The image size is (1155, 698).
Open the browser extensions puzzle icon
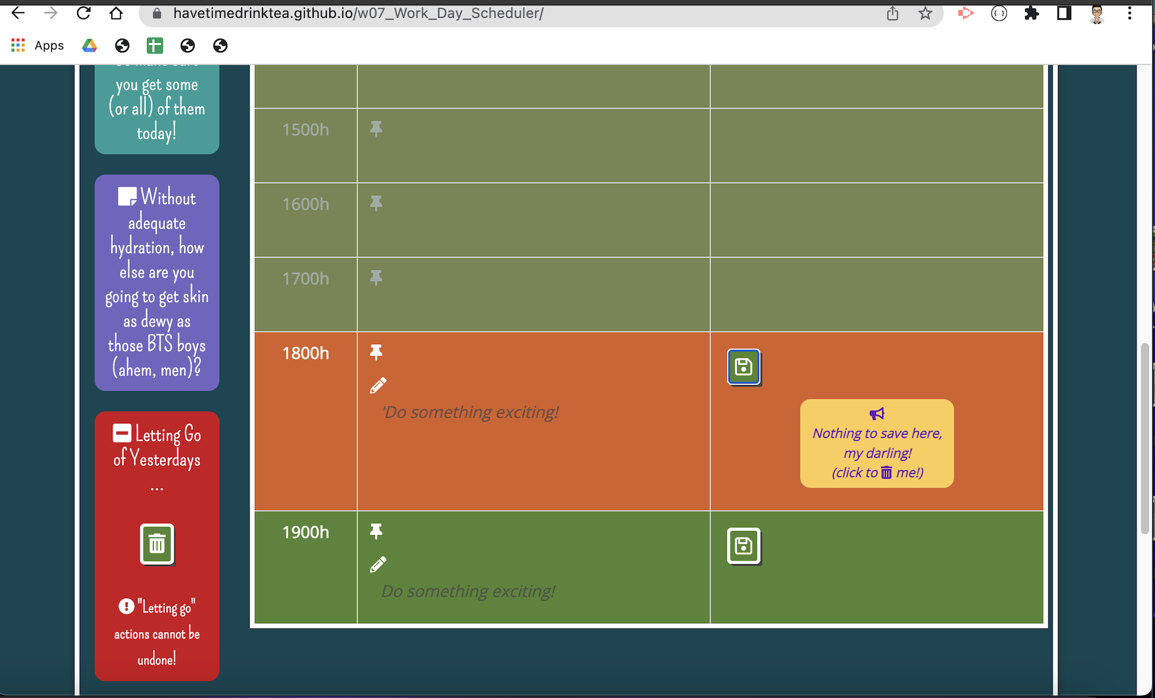(x=1031, y=13)
